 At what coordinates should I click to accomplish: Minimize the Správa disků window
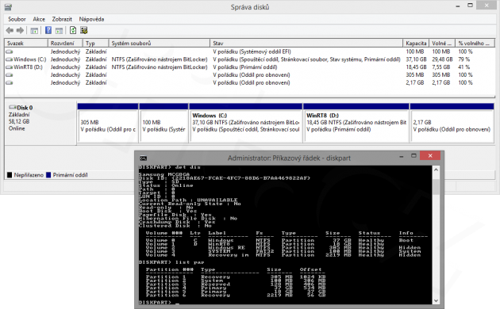click(458, 6)
